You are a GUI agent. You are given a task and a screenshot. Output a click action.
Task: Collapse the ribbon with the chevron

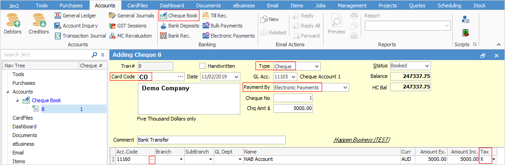(499, 44)
